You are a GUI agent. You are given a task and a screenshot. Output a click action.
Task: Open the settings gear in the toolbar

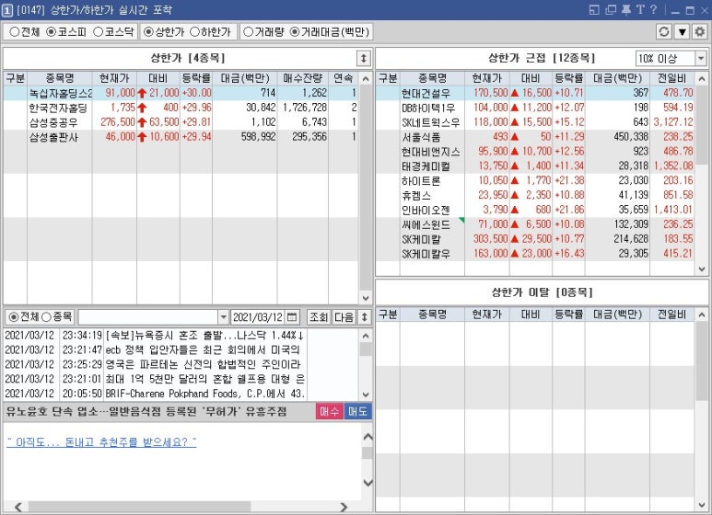point(700,32)
